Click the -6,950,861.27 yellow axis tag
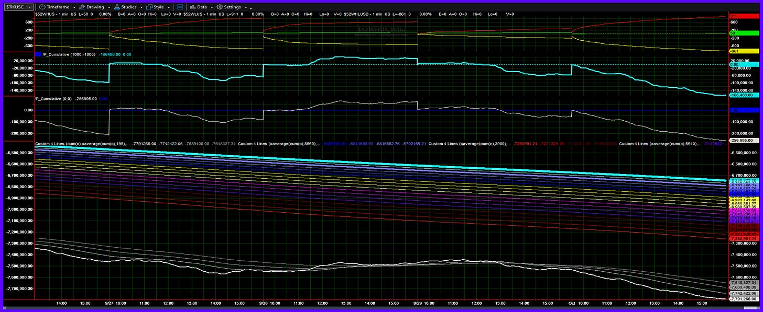Screen dimensions: 763x312 tap(744, 203)
